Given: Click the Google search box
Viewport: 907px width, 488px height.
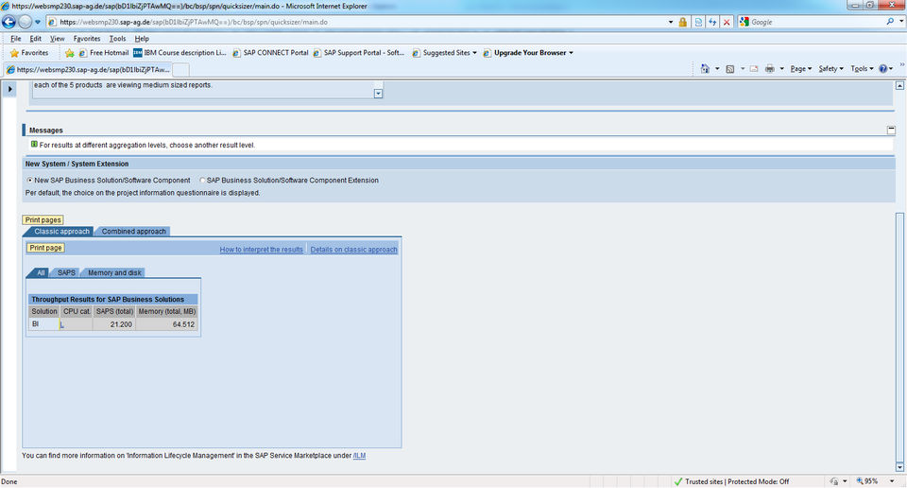Looking at the screenshot, I should click(816, 22).
